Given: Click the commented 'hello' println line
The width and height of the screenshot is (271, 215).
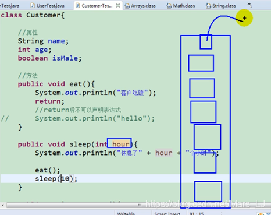Looking at the screenshot, I should coord(95,118).
